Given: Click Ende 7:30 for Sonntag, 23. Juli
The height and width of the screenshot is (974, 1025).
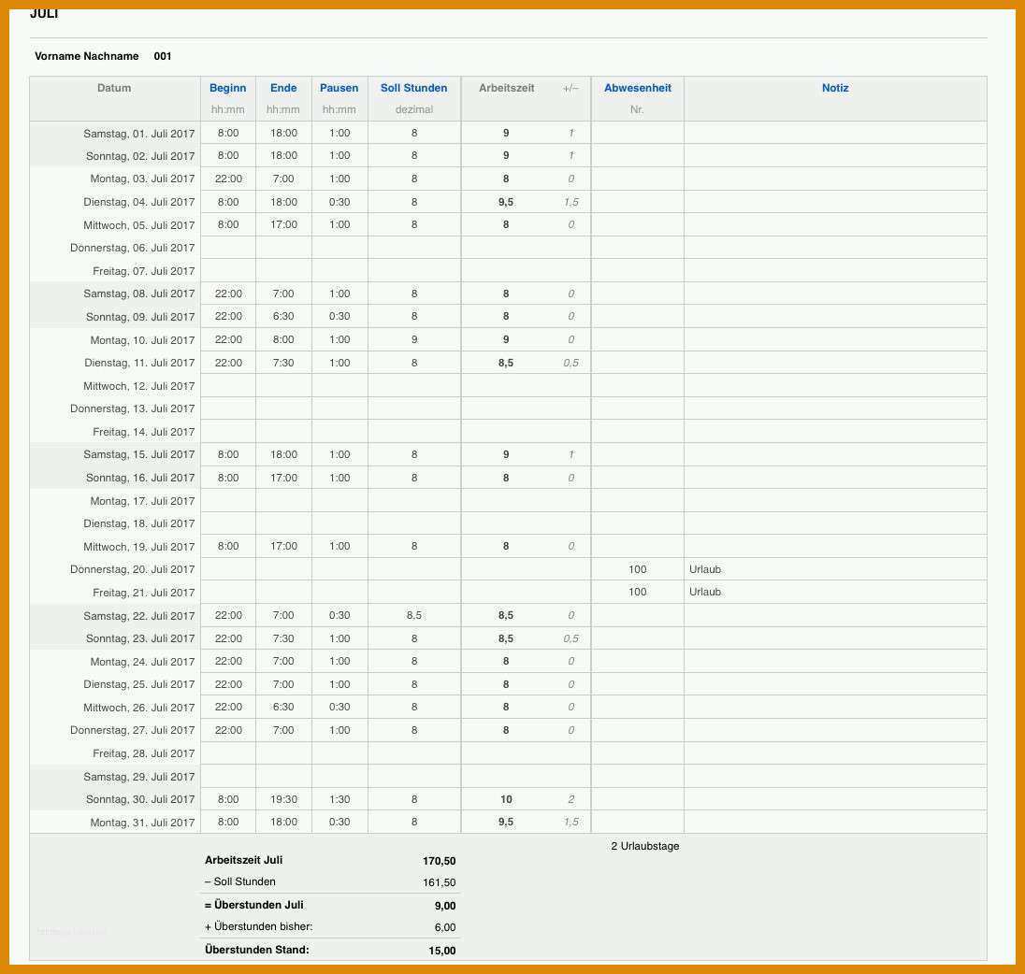Looking at the screenshot, I should point(283,638).
